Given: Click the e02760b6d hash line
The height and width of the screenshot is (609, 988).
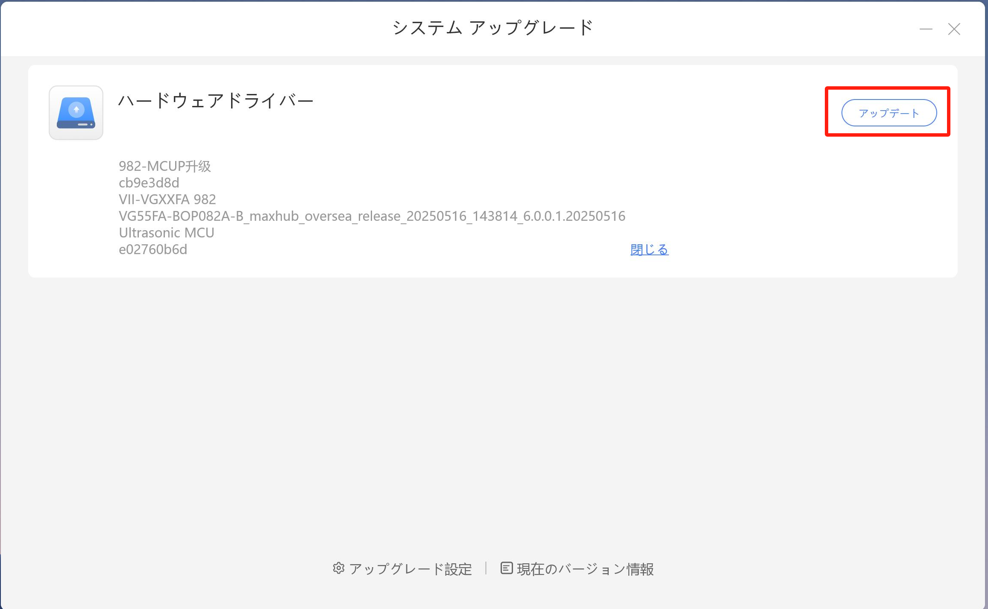Looking at the screenshot, I should [153, 249].
